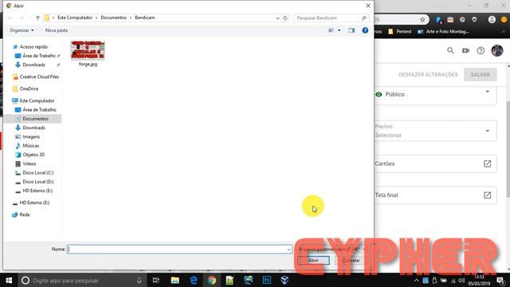Open Disco Local (C:) drive

(38, 173)
